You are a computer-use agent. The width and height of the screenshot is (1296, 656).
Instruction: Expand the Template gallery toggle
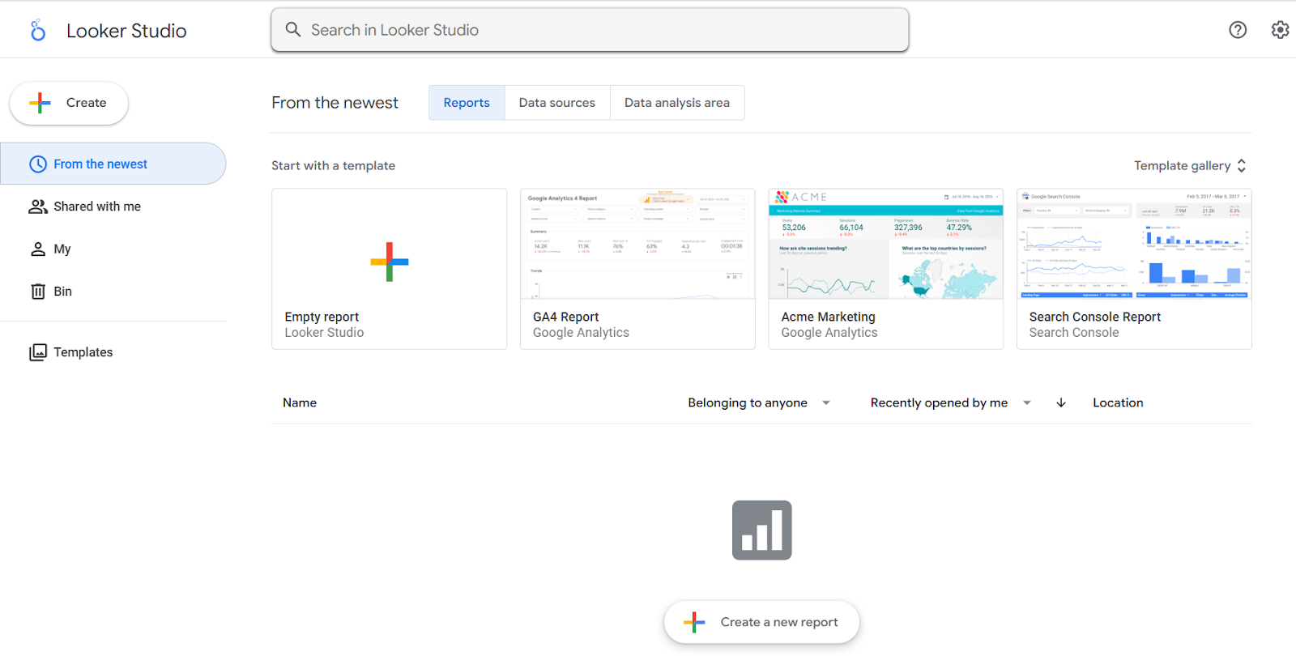1190,165
